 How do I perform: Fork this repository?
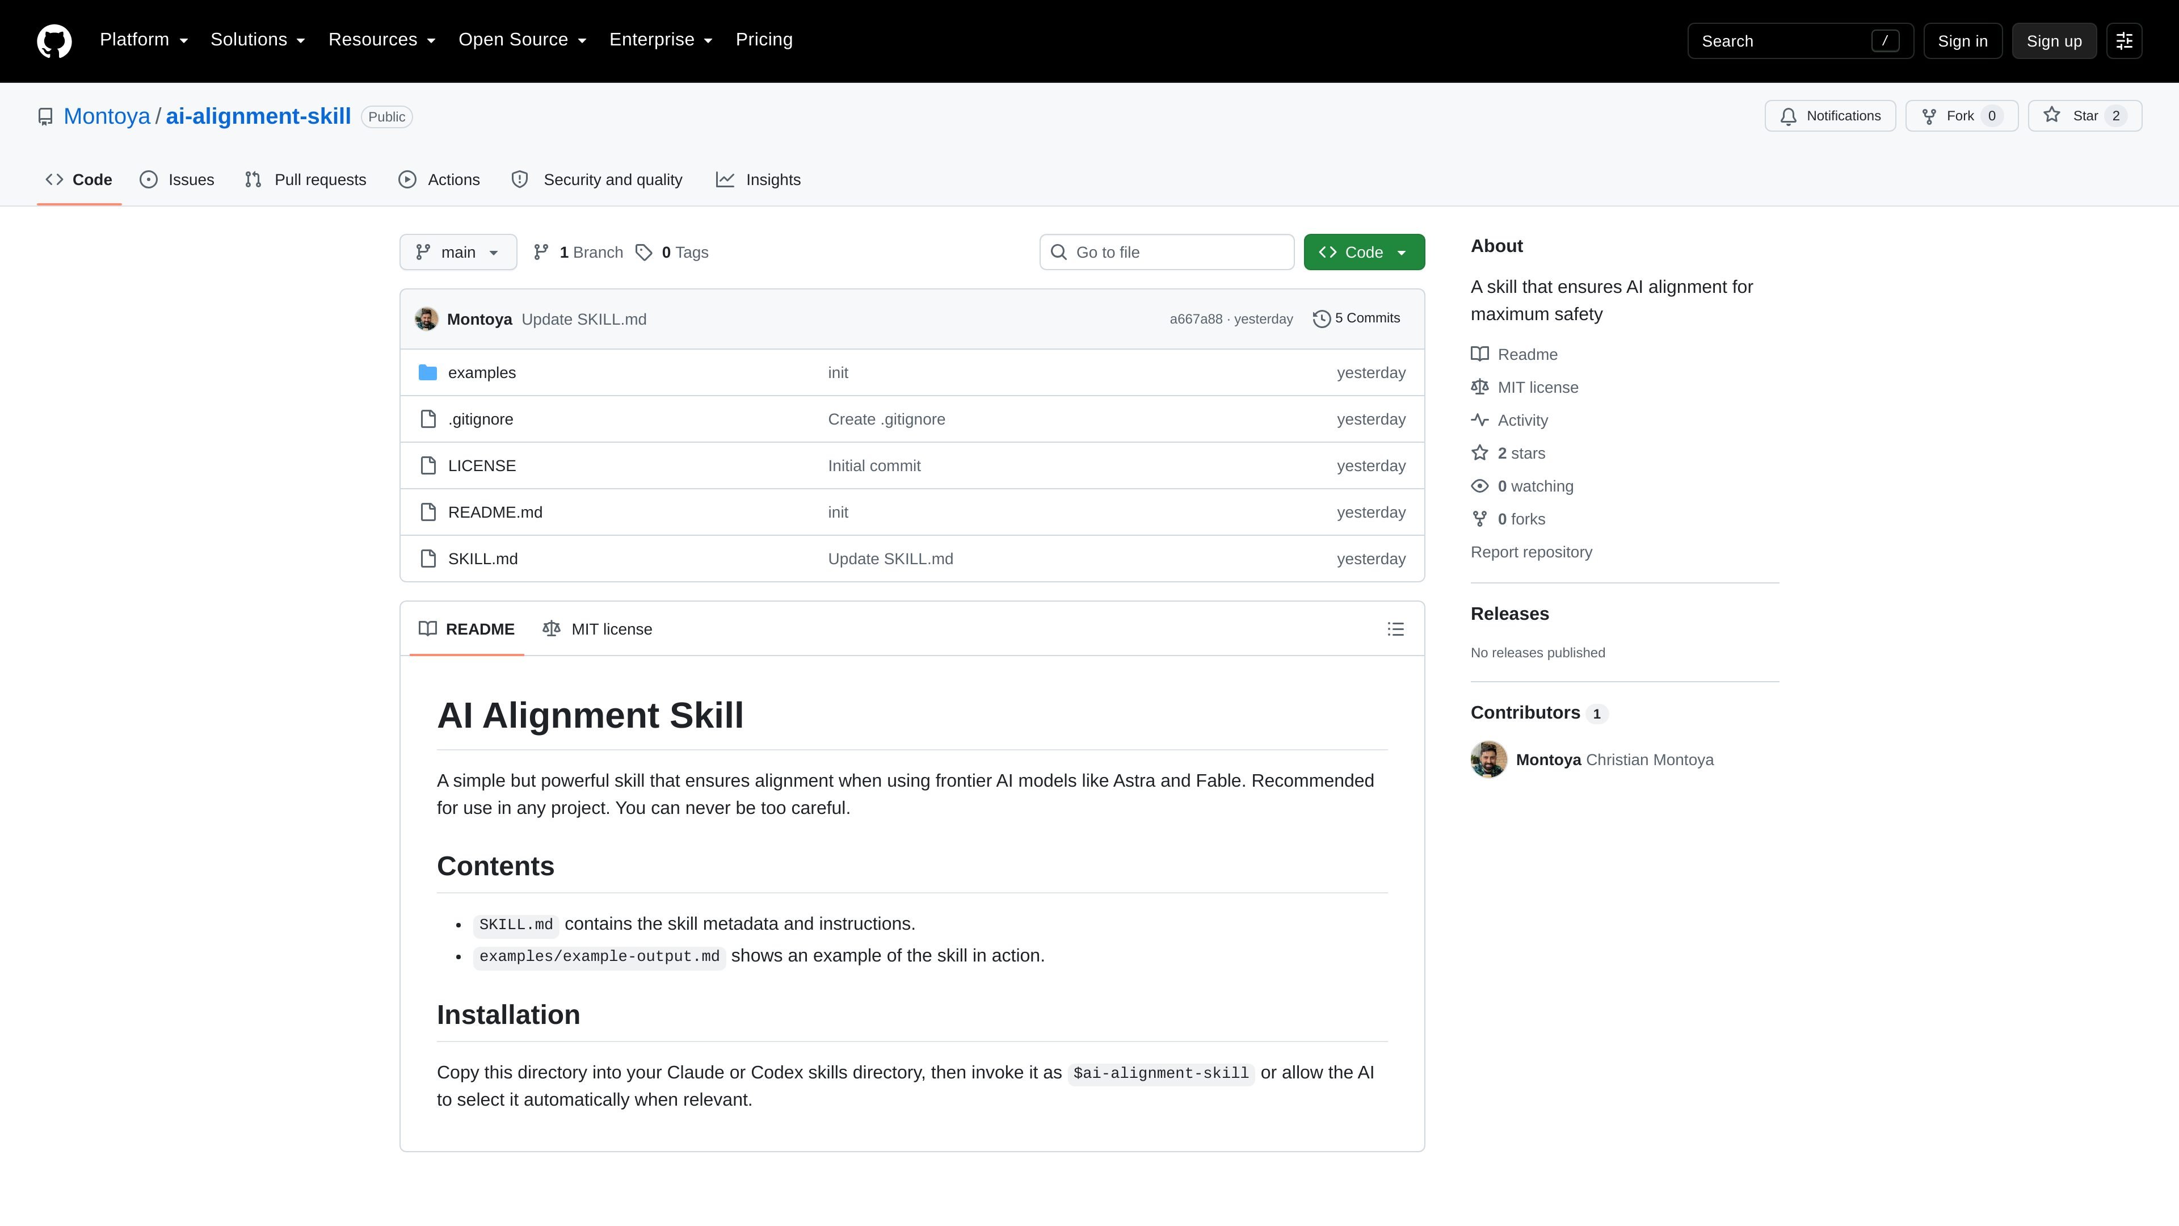pos(1962,116)
